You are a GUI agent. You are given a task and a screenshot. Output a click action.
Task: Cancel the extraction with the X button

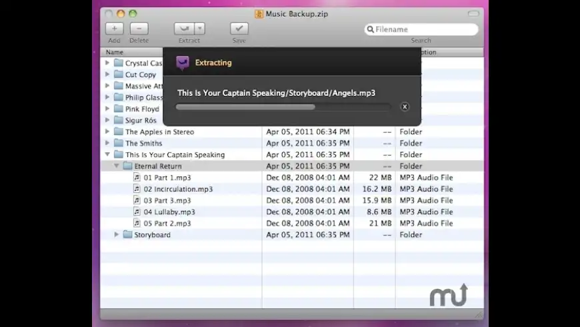coord(405,107)
